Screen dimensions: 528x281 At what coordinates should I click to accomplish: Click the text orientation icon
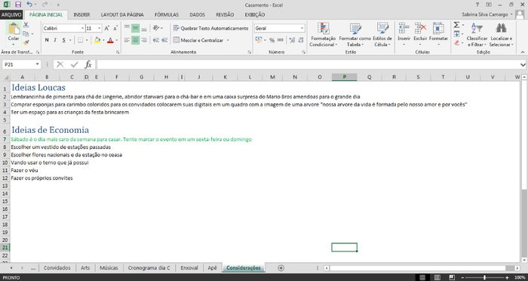point(156,29)
